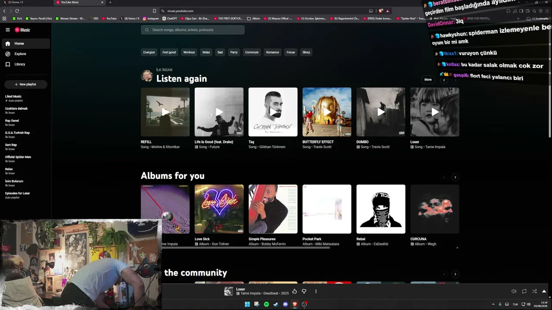Focus the Search songs, albums, artists field
The width and height of the screenshot is (552, 310).
pyautogui.click(x=192, y=30)
